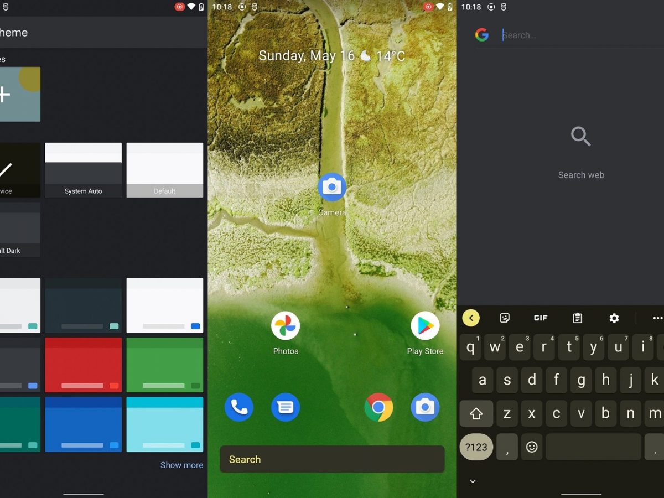The image size is (664, 498).
Task: Open the keyboard clipboard
Action: point(577,318)
